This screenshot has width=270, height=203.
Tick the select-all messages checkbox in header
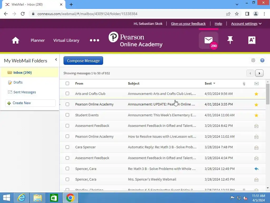(x=67, y=83)
